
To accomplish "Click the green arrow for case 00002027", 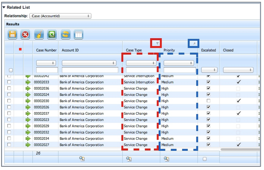I will pos(28,145).
